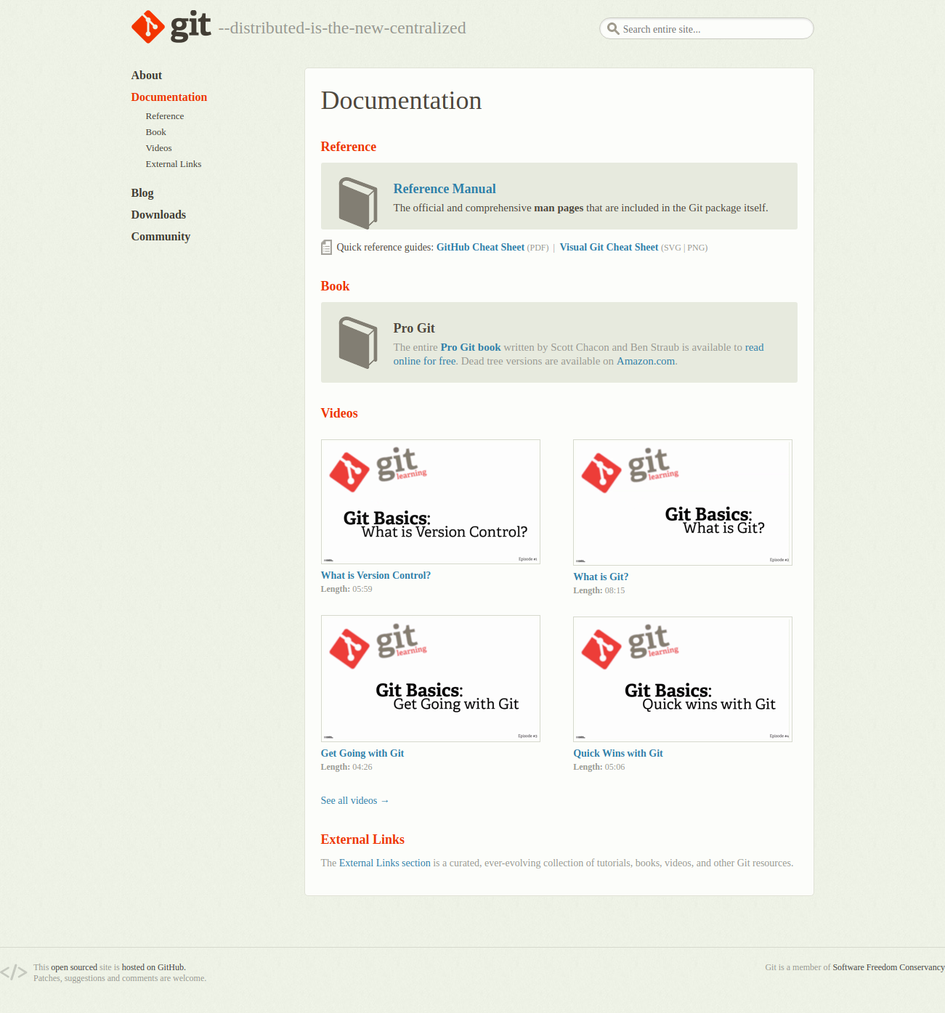The height and width of the screenshot is (1013, 945).
Task: Open the What is Version Control? title link
Action: click(x=376, y=576)
